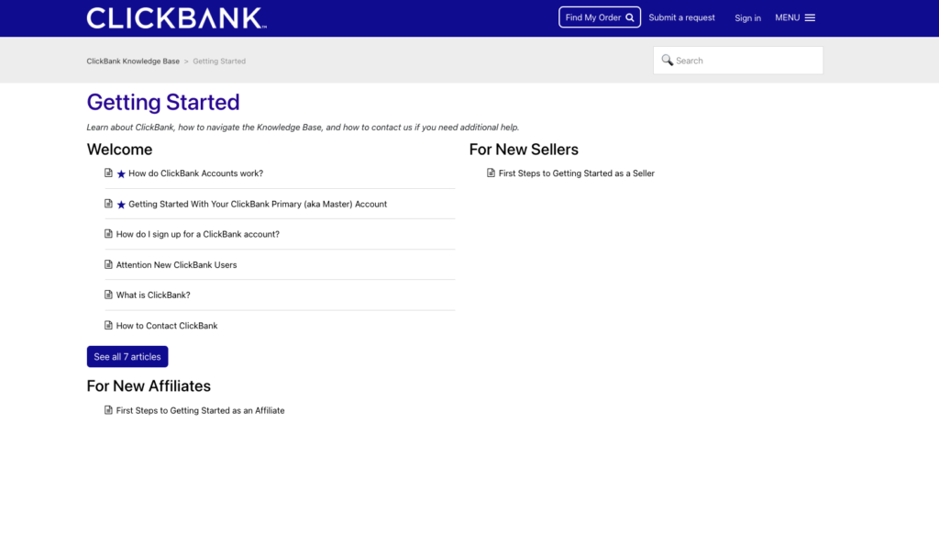Viewport: 939px width, 546px height.
Task: Click the magnifier icon in Find My Order
Action: (630, 18)
